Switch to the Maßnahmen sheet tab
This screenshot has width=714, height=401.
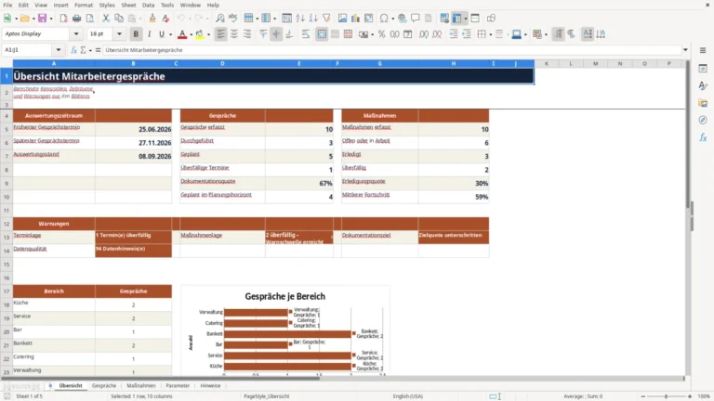(x=141, y=385)
